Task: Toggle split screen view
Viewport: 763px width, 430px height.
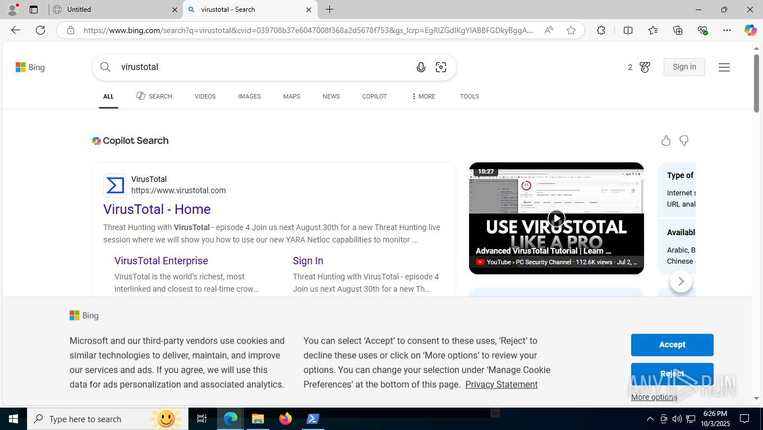Action: tap(628, 30)
